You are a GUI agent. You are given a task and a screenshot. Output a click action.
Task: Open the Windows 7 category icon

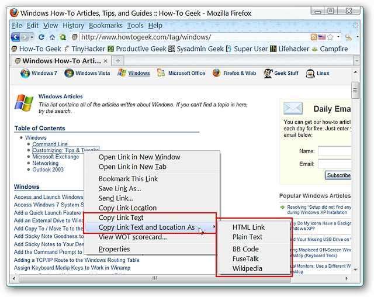click(25, 73)
